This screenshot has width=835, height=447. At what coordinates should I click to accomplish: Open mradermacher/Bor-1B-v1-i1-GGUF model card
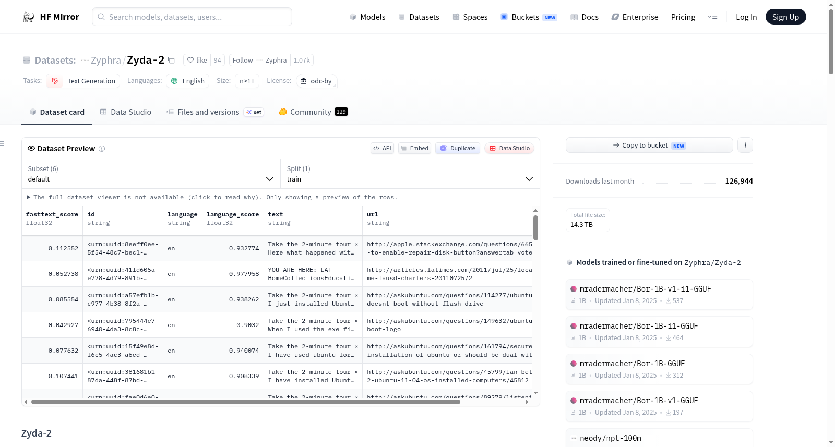[659, 295]
